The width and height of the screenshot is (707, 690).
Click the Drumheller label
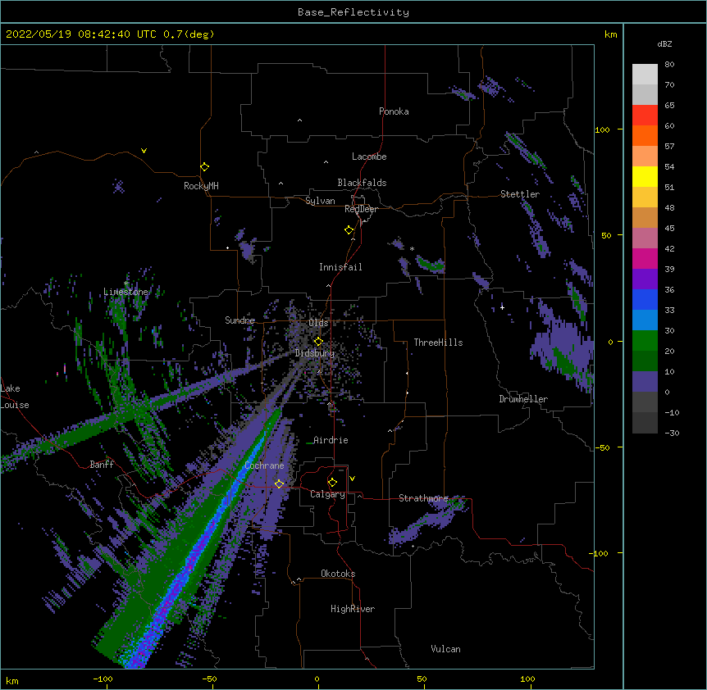tap(523, 399)
